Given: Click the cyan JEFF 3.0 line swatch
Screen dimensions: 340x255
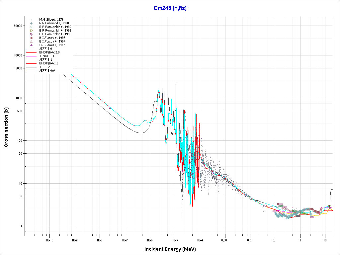Looking at the screenshot, I should coord(31,49).
